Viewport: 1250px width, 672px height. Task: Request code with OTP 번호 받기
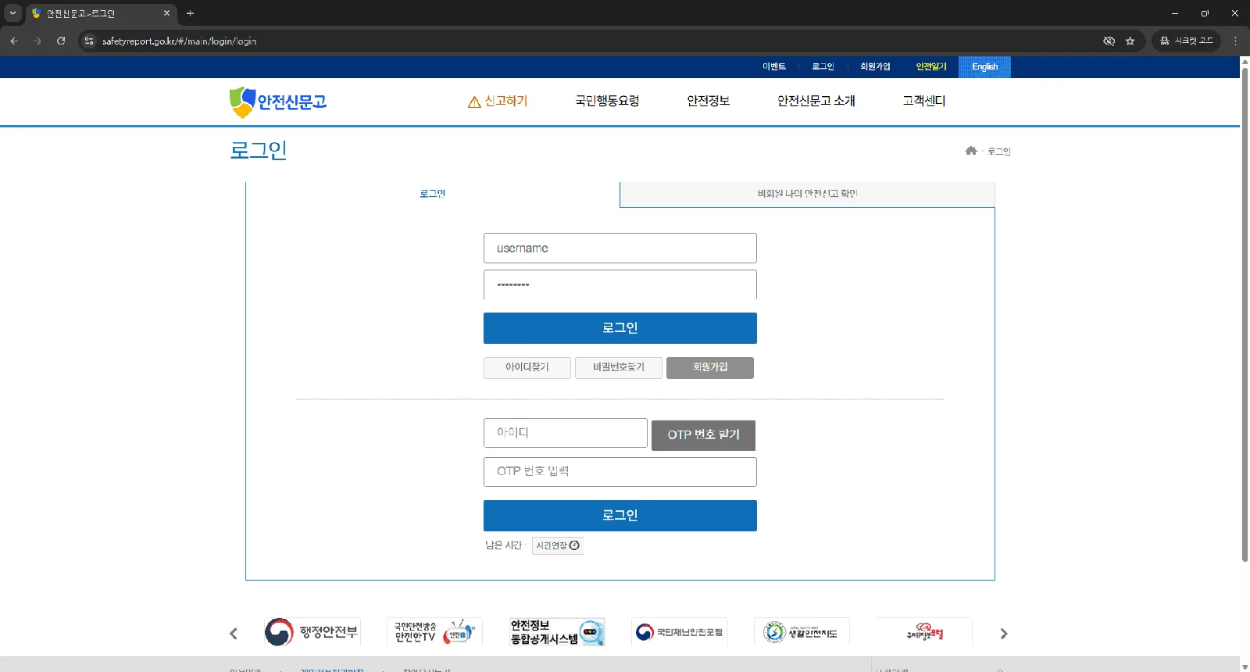pyautogui.click(x=703, y=434)
